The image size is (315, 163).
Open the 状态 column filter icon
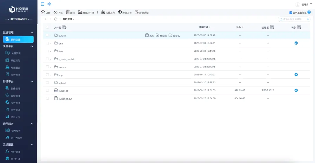[299, 27]
